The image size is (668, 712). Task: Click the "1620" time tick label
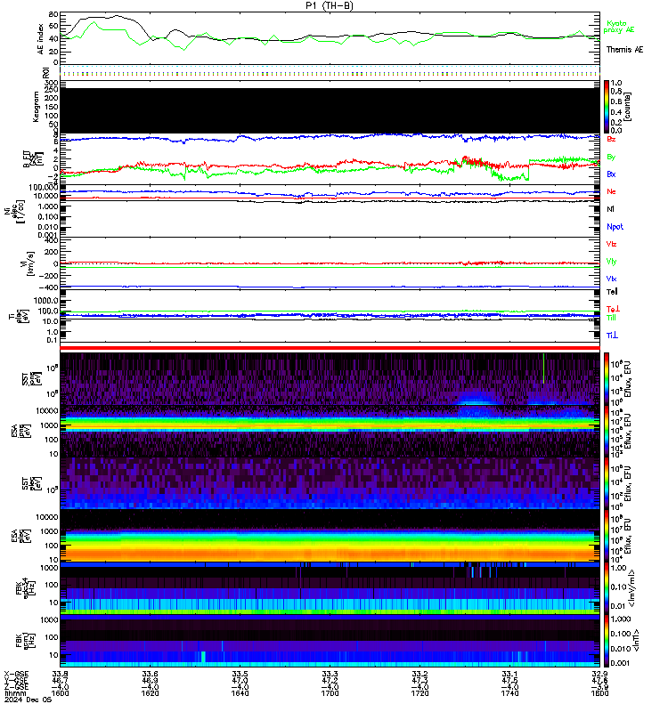point(150,693)
